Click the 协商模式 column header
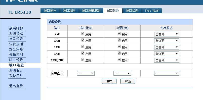 click(167, 28)
